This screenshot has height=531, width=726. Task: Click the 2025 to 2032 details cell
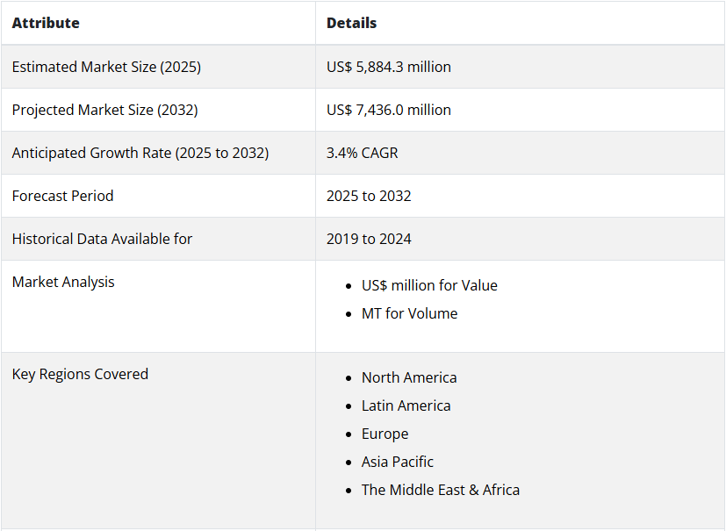369,196
